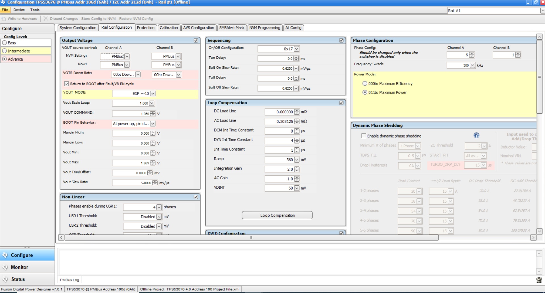Screen dimensions: 545x293
Task: Collapse the Output Voltage panel checkbox icon
Action: coord(196,40)
